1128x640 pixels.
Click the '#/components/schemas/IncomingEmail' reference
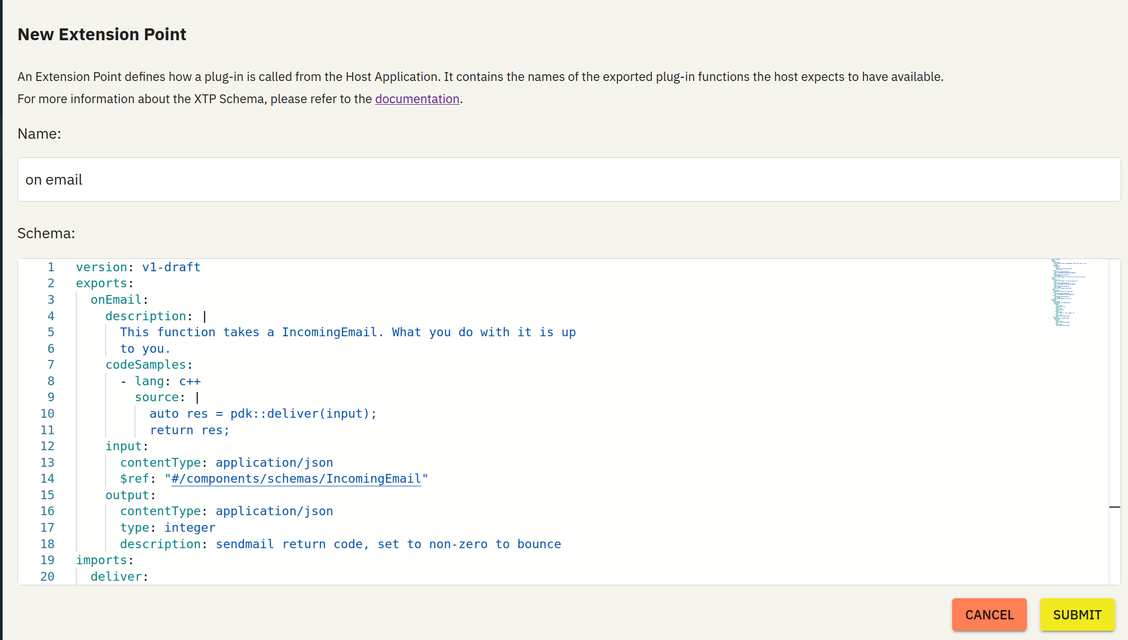coord(296,479)
